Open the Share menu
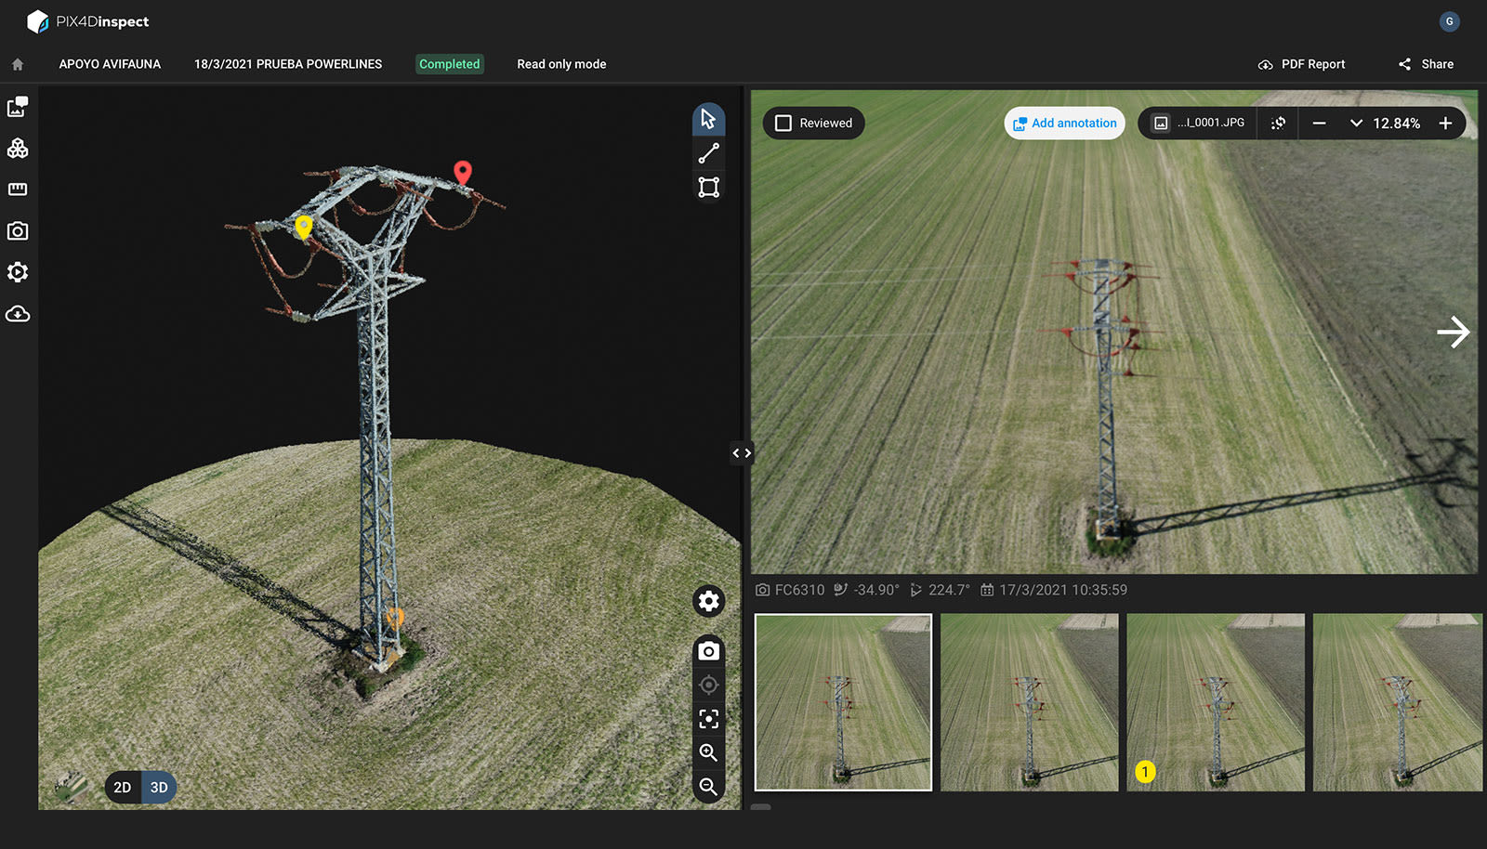 coord(1424,64)
